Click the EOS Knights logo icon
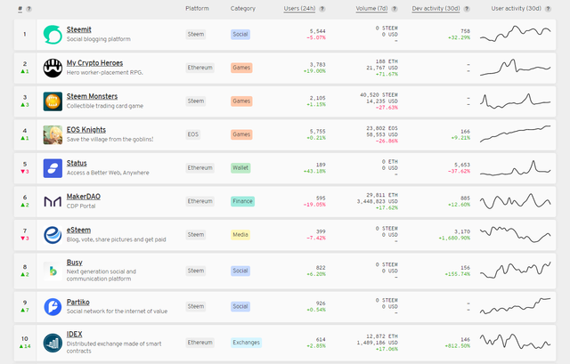570x364 pixels. [x=53, y=134]
